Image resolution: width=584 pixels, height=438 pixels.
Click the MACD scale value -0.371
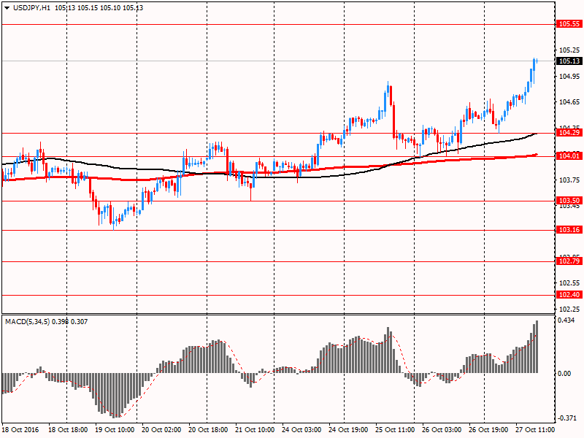point(567,418)
